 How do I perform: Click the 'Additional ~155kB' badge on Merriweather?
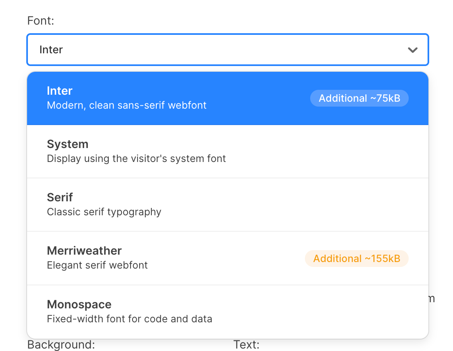pyautogui.click(x=356, y=258)
